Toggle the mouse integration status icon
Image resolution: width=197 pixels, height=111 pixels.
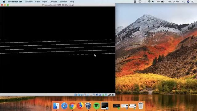point(103,95)
